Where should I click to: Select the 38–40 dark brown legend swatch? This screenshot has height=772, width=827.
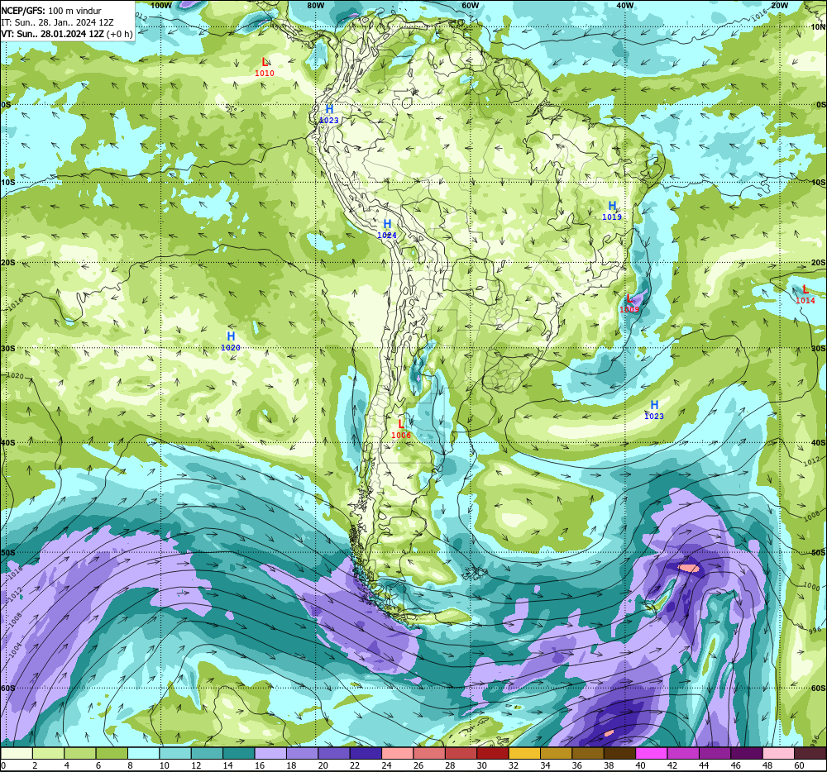pos(619,753)
